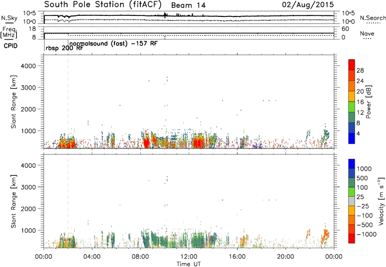Click the N.Search legend label
This screenshot has width=386, height=267.
372,18
